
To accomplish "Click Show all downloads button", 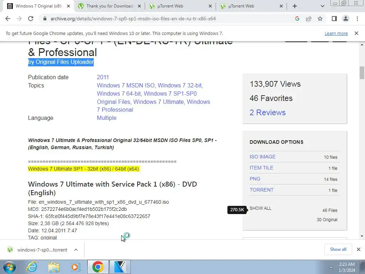I will (x=338, y=249).
